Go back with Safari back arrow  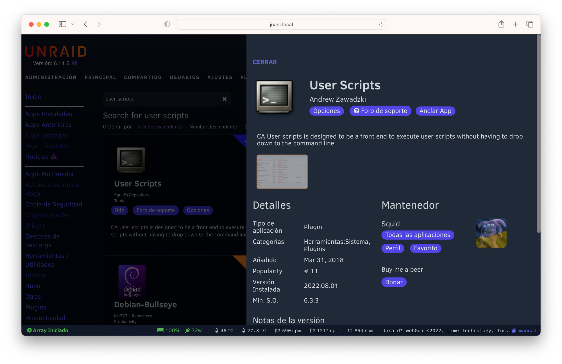(86, 24)
